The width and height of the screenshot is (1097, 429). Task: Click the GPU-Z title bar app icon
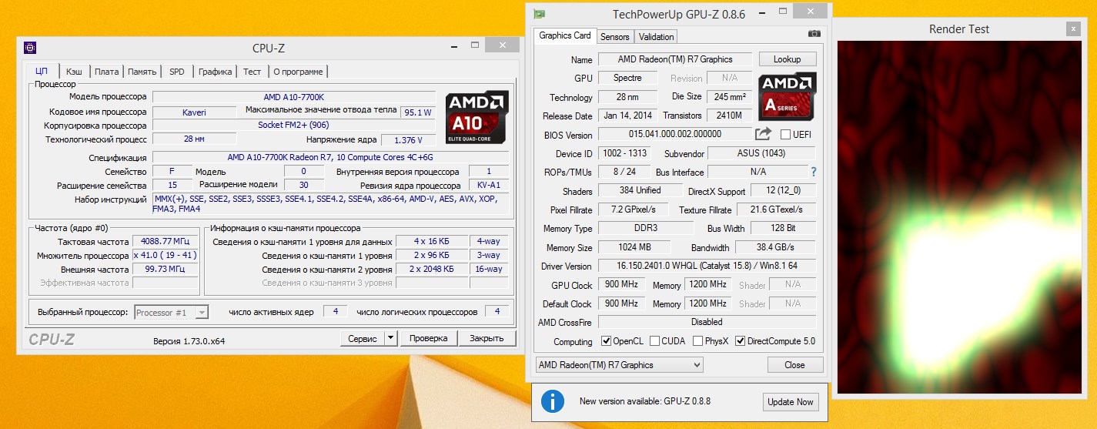coord(540,14)
